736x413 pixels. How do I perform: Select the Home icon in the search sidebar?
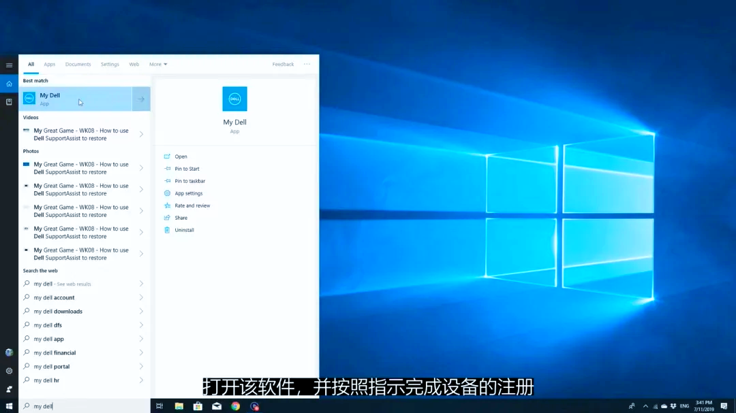(x=9, y=84)
